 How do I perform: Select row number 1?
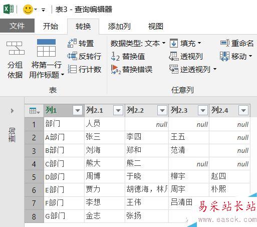tap(34, 124)
